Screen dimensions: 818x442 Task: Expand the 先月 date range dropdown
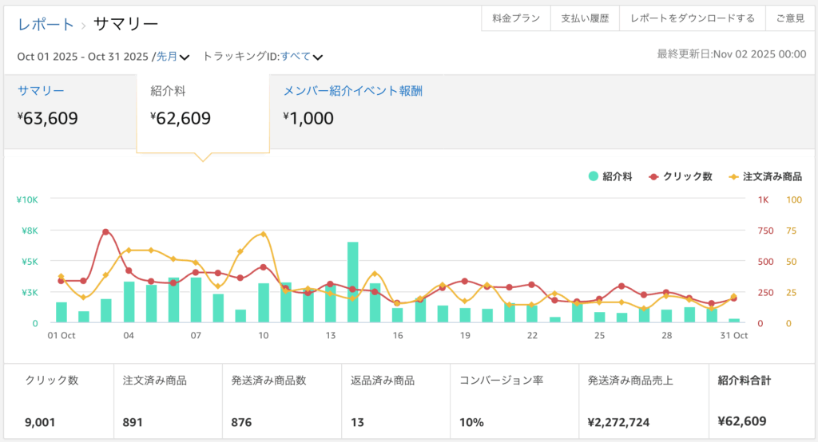(173, 57)
